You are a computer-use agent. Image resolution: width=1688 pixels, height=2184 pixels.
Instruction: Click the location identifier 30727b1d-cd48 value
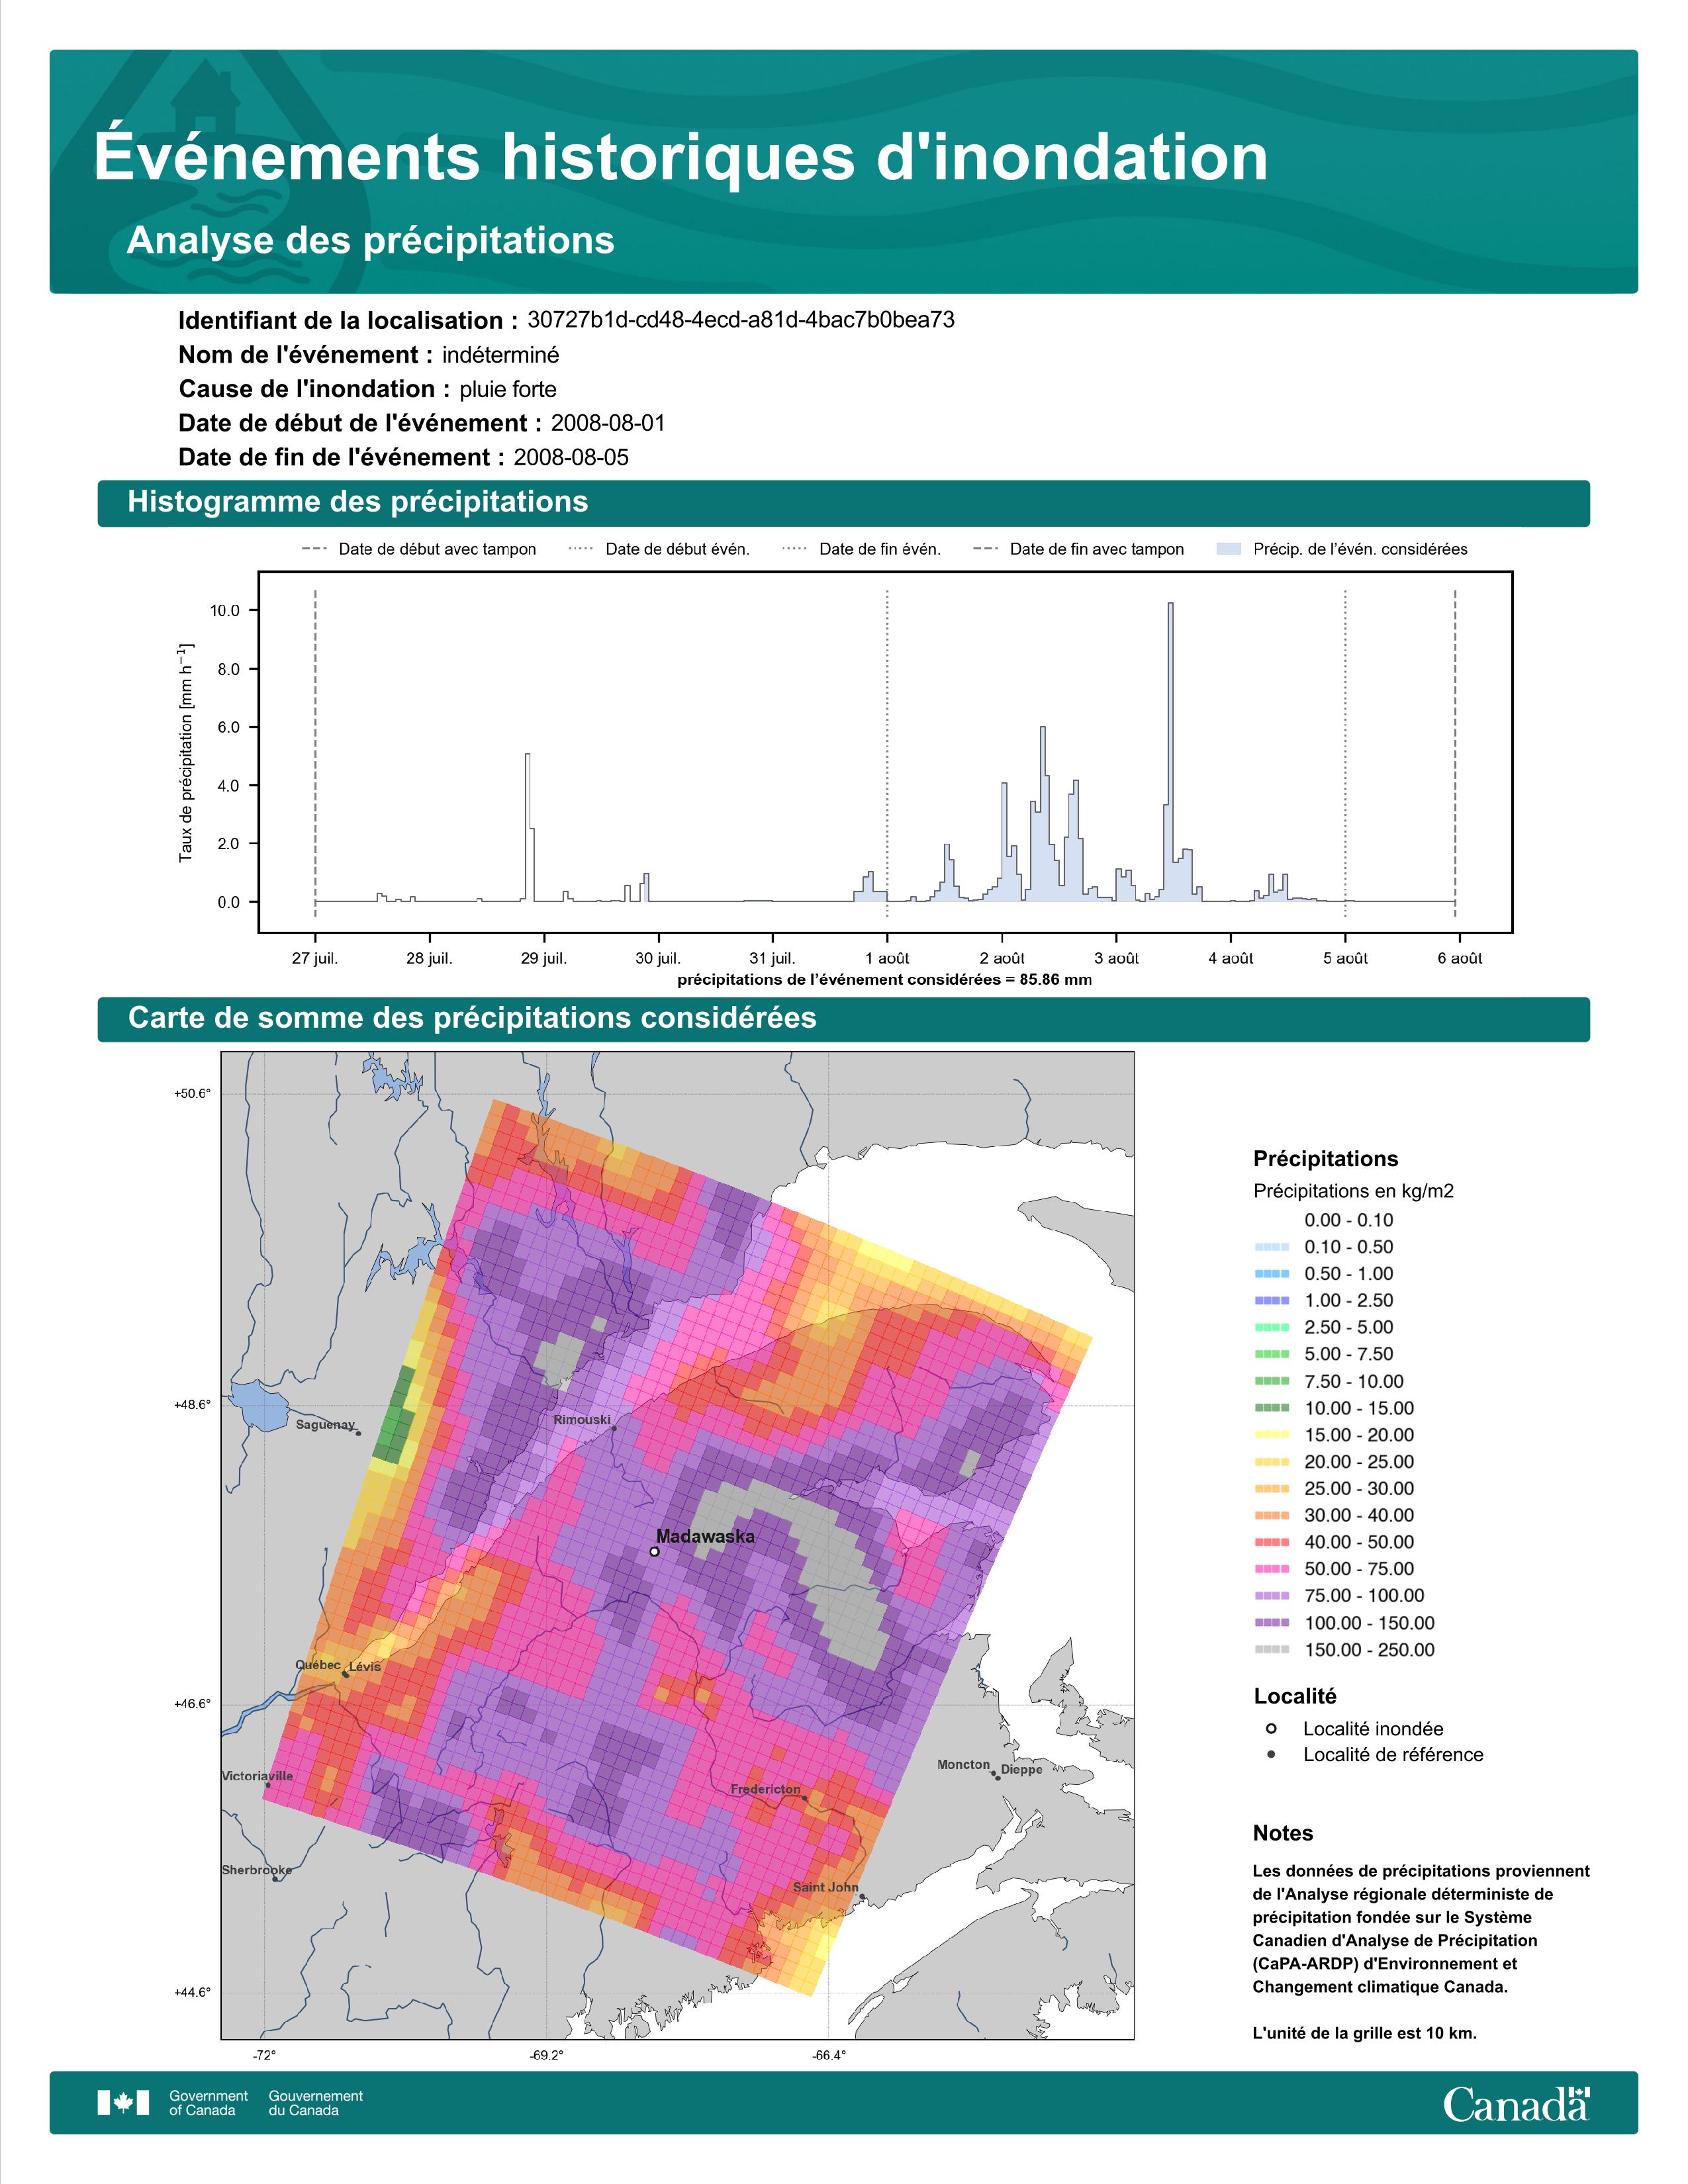click(741, 320)
